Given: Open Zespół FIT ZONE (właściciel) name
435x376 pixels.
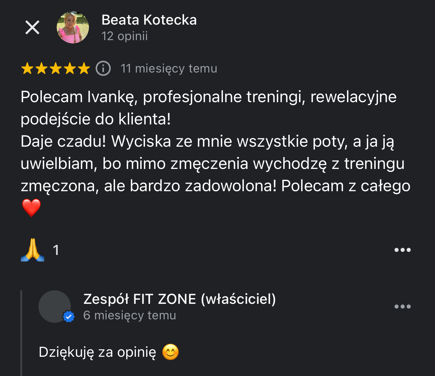Looking at the screenshot, I should pos(180,299).
